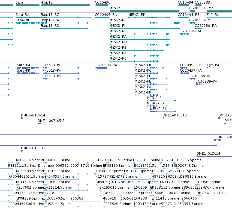Select the Fkbp13 gene label
The width and height of the screenshot is (232, 208).
pyautogui.click(x=46, y=2)
